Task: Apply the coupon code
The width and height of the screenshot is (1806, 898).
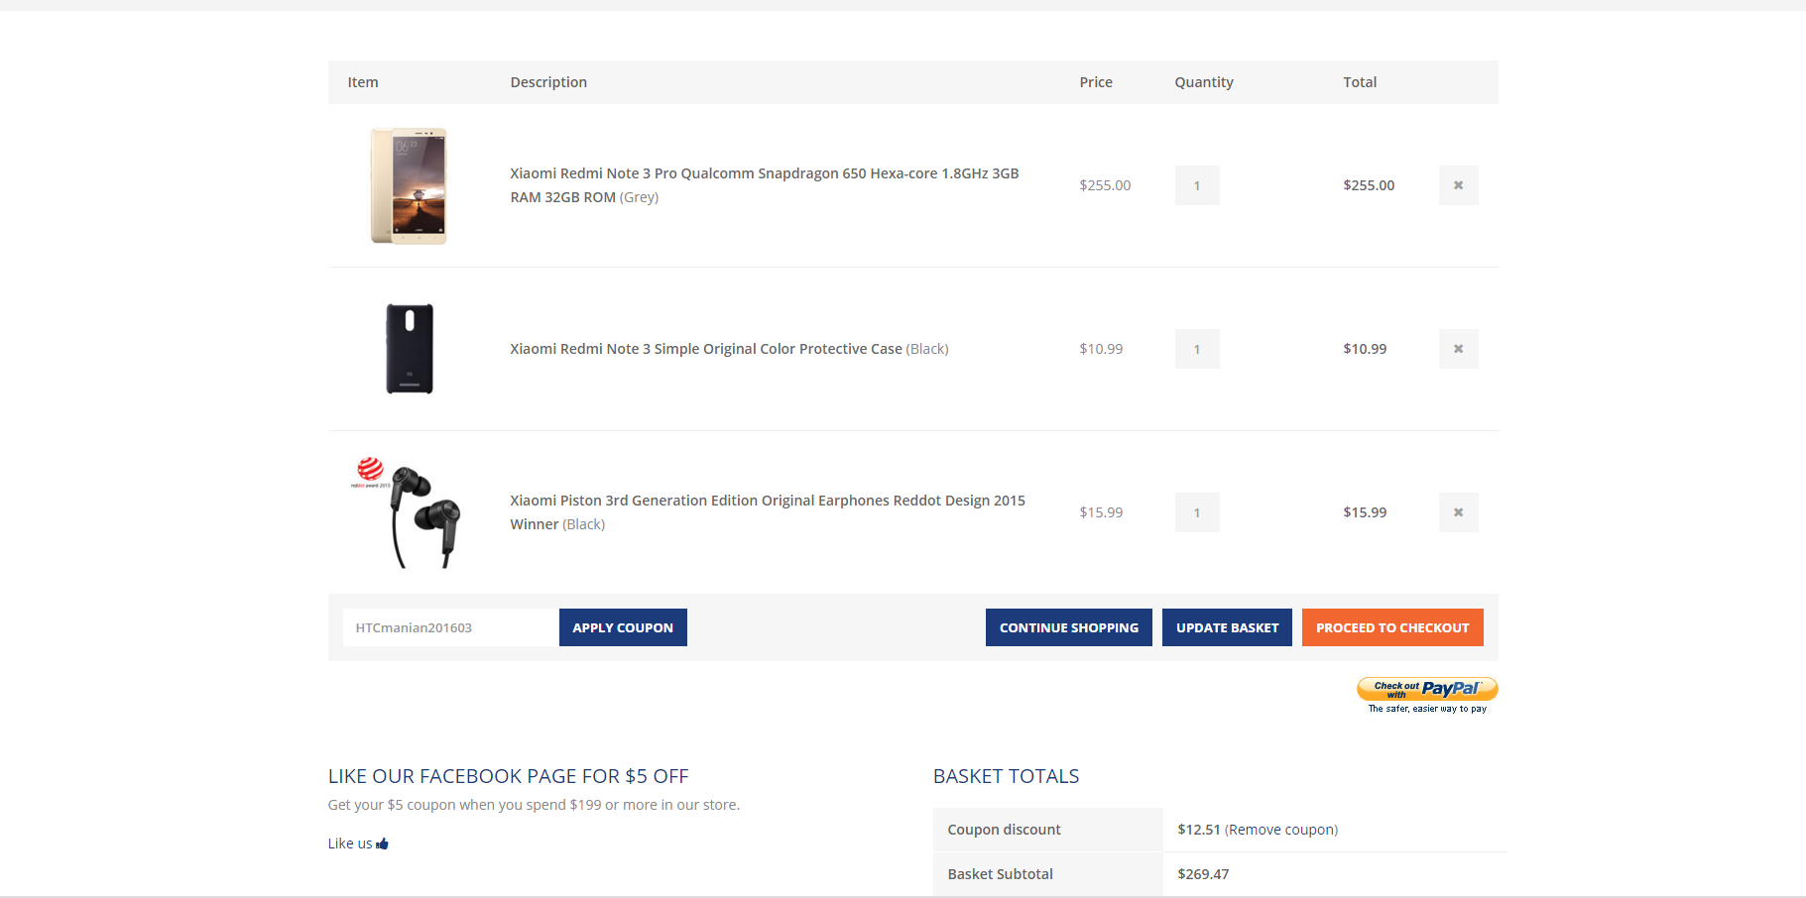Action: [623, 627]
